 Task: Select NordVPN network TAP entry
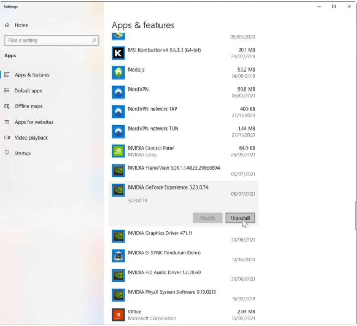point(153,109)
